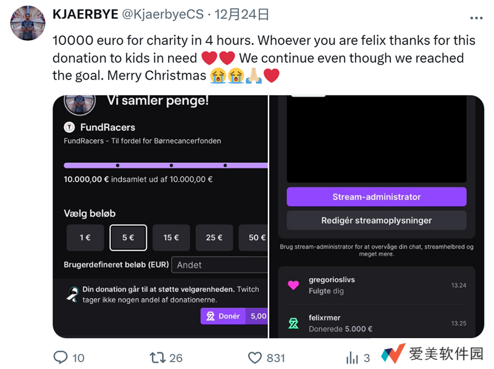Viewport: 494px width, 369px height.
Task: Select the 5 € donation amount
Action: pyautogui.click(x=128, y=238)
